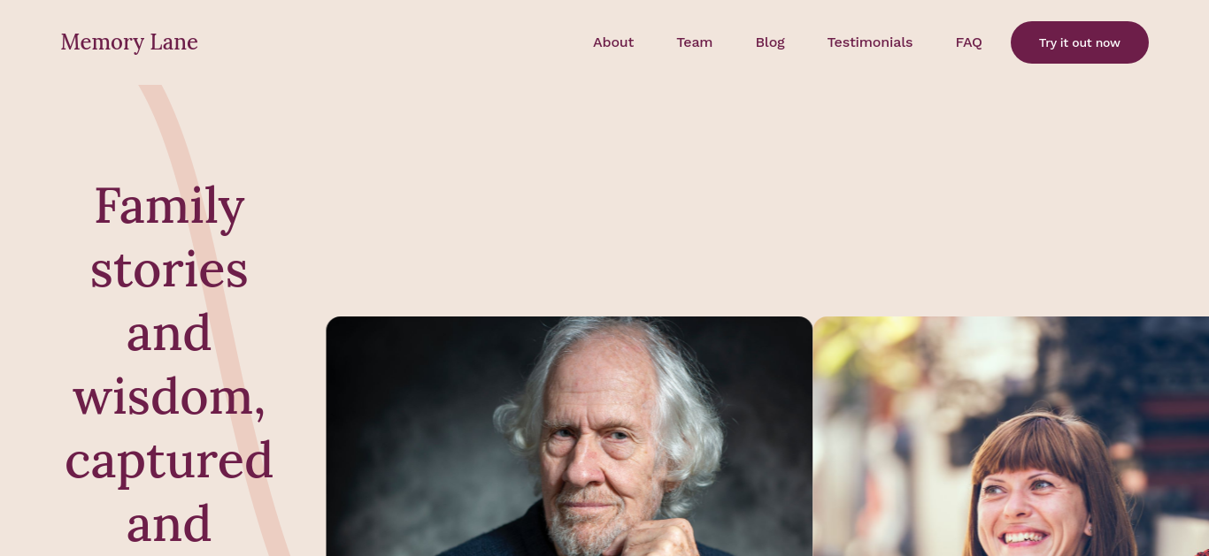
Task: Click the word Lane in the logo
Action: point(173,42)
